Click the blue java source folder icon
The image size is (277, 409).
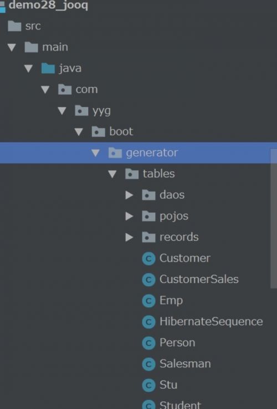coord(48,68)
